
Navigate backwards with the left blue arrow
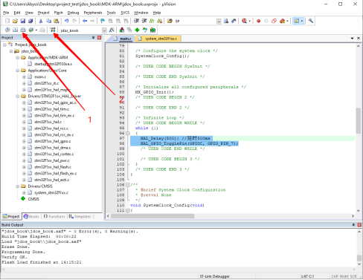(x=85, y=21)
